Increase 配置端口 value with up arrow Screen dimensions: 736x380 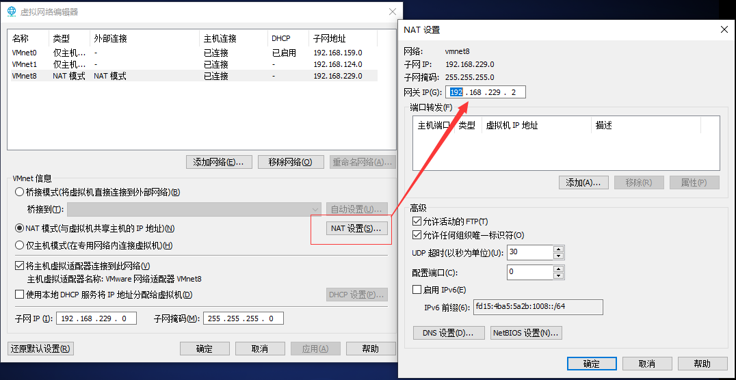pos(559,269)
